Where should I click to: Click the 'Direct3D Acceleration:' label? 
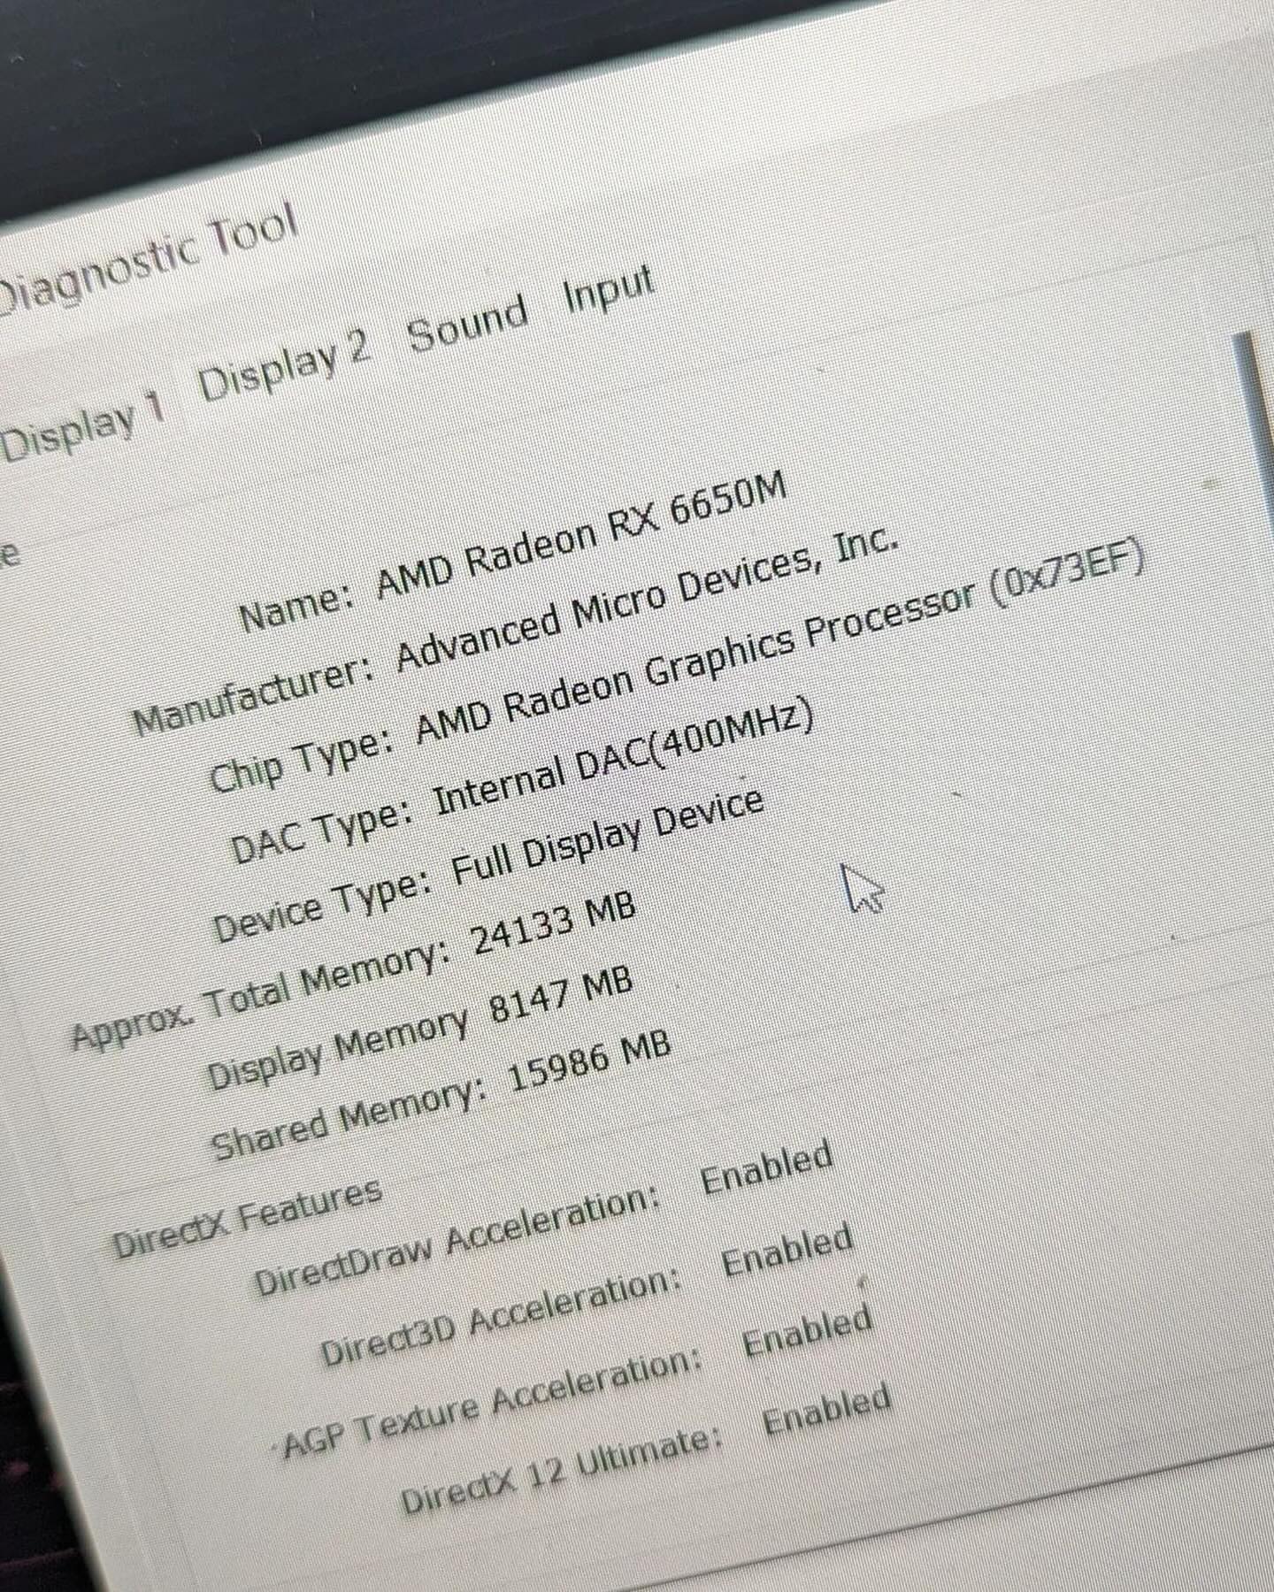coord(501,1316)
